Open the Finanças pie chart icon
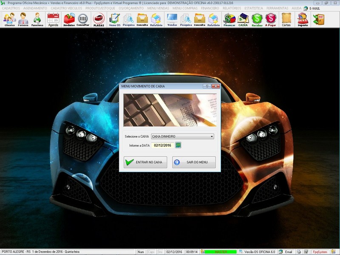The image size is (340, 255). pos(229,20)
